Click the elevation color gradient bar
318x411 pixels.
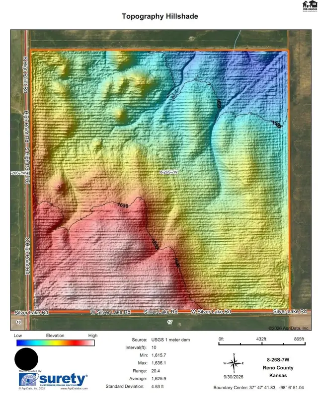(x=55, y=343)
